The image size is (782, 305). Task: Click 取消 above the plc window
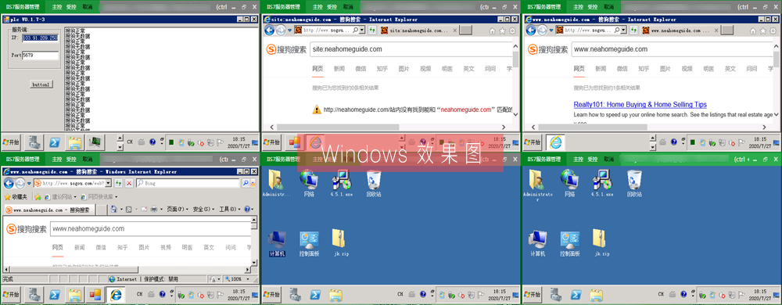[88, 7]
